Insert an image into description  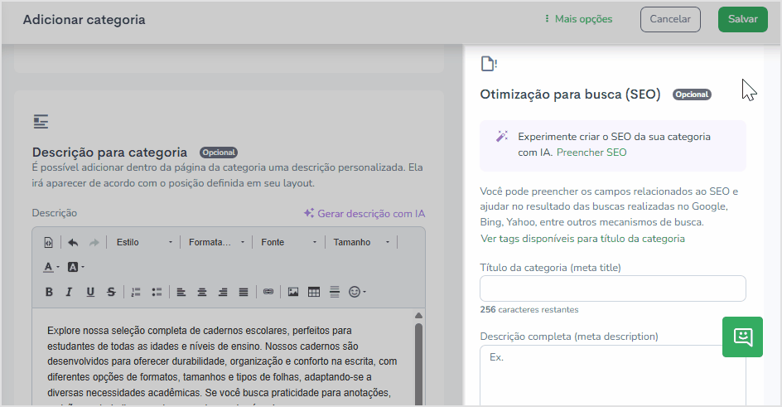(x=293, y=292)
